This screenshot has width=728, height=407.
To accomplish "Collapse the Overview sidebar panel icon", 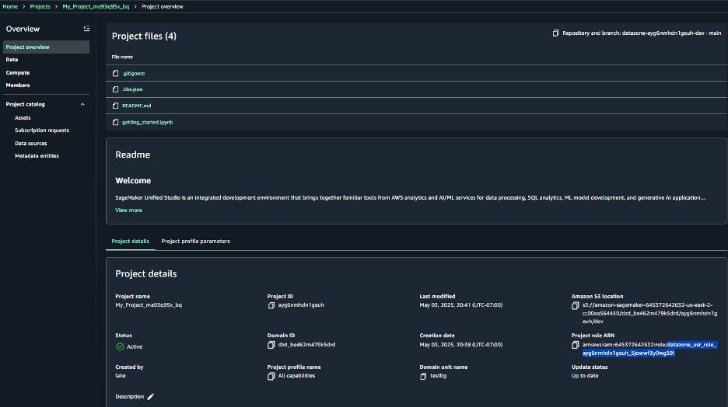I will click(86, 29).
